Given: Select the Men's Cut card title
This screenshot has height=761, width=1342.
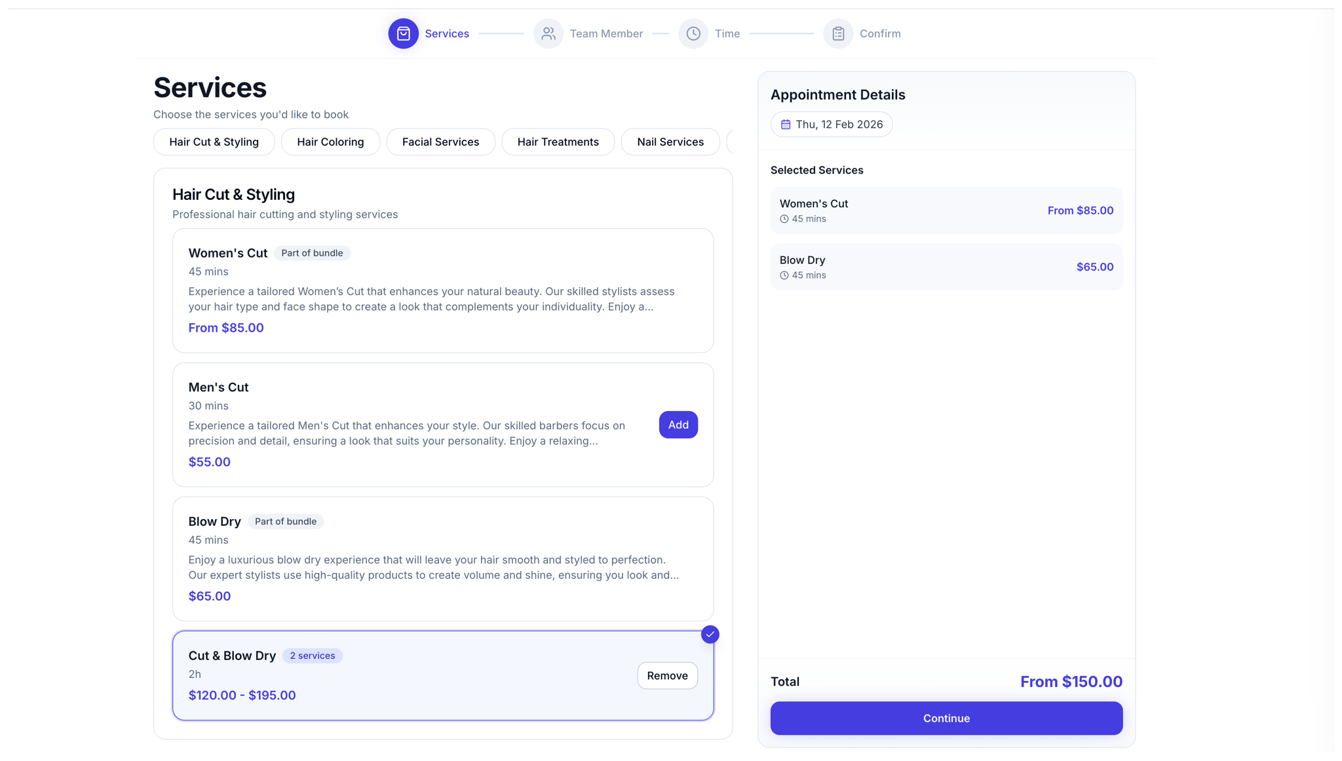Looking at the screenshot, I should (218, 387).
